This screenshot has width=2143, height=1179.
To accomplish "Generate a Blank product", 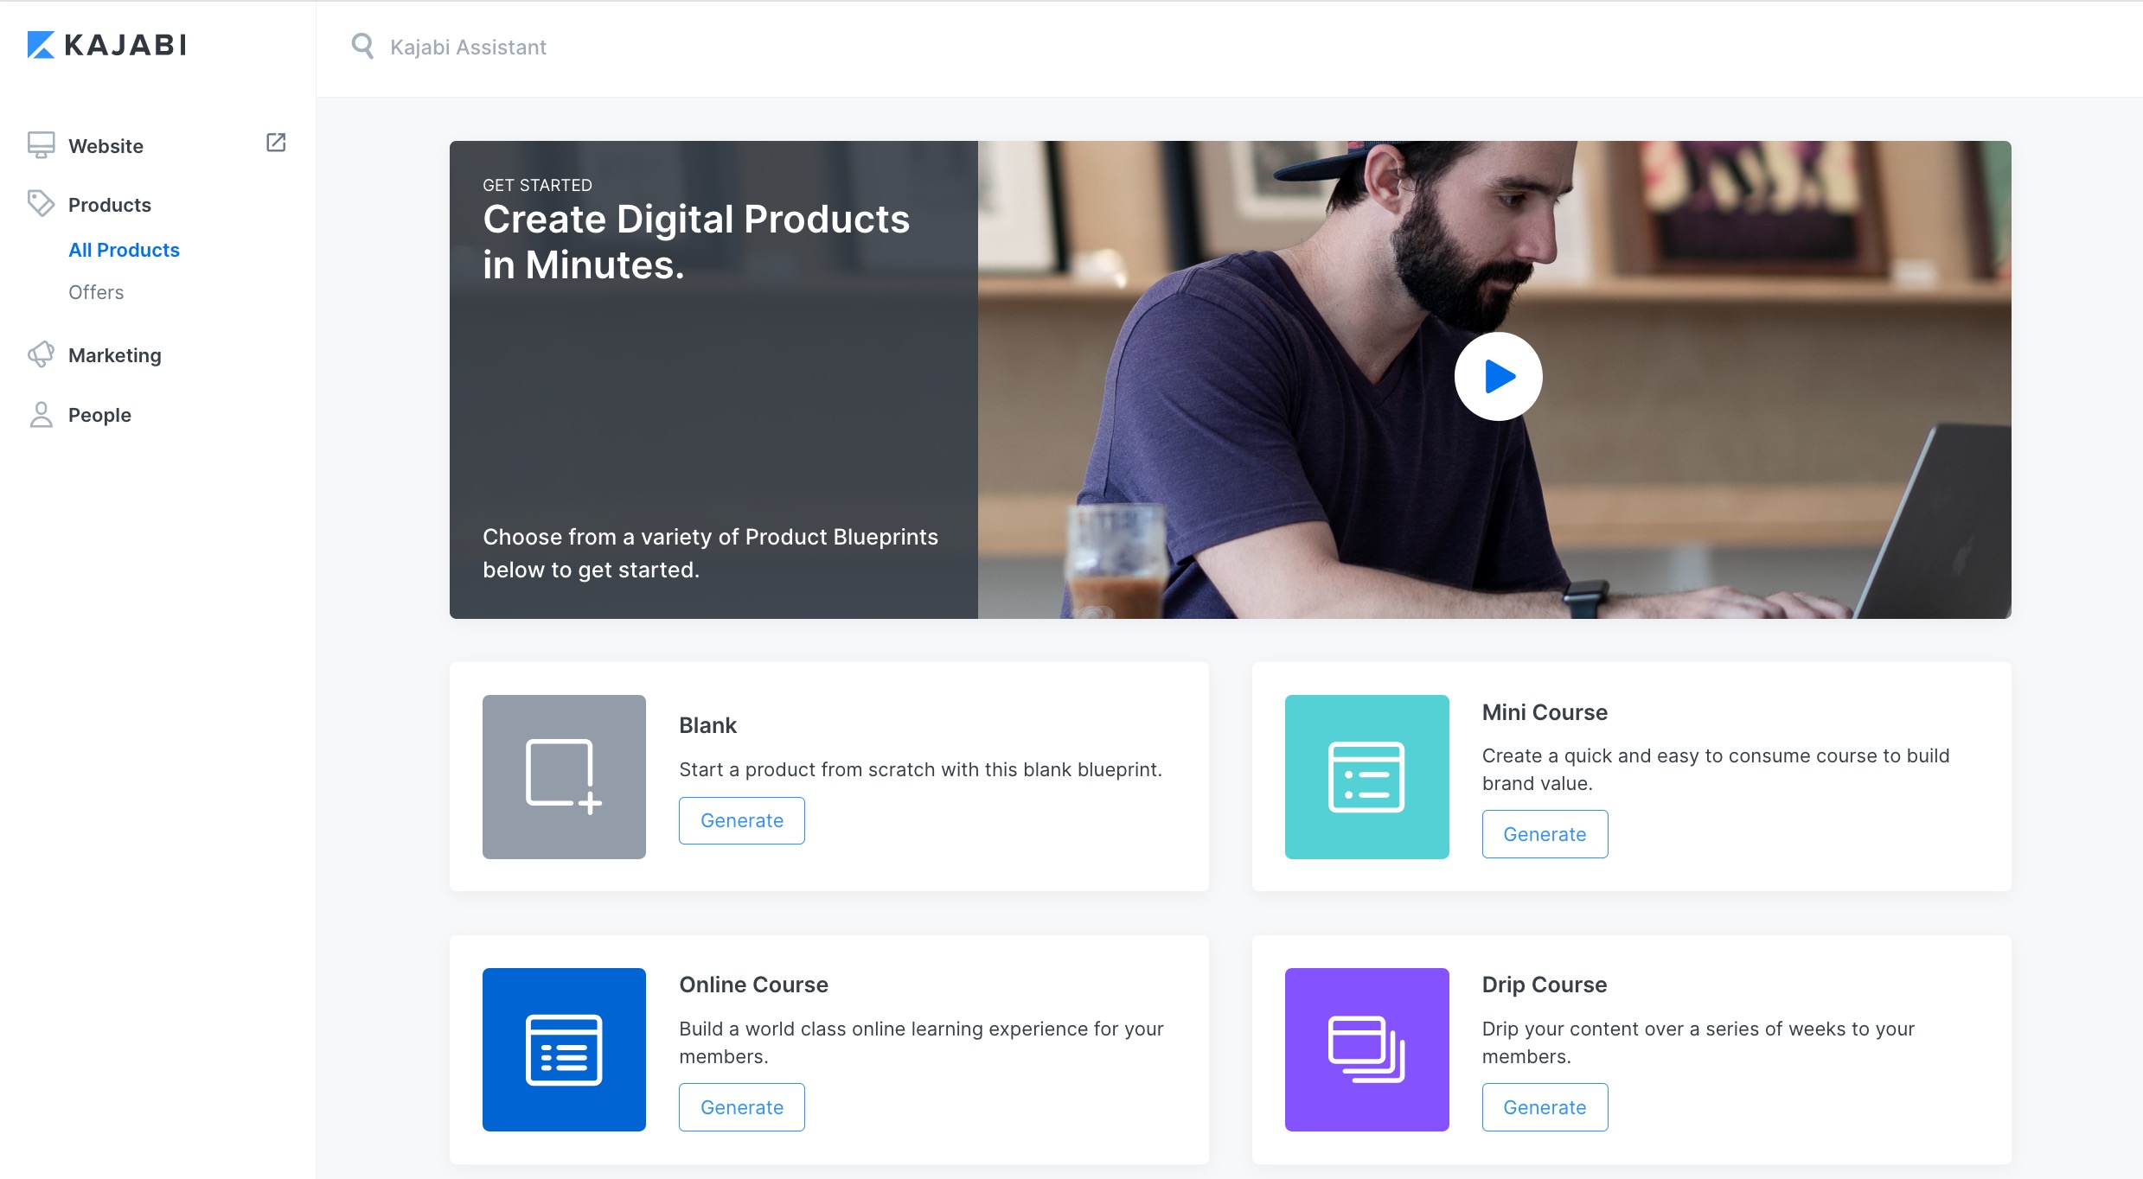I will tap(741, 820).
